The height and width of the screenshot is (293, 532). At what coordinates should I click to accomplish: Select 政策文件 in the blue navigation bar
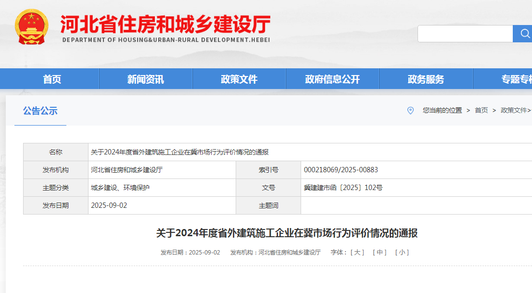click(239, 79)
